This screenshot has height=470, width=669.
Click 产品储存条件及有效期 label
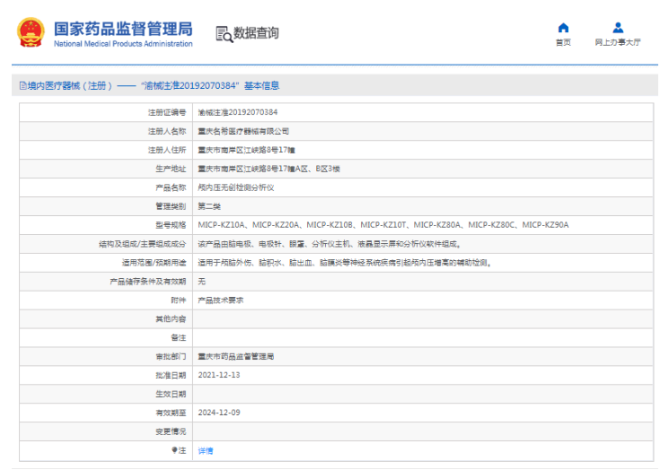[148, 282]
